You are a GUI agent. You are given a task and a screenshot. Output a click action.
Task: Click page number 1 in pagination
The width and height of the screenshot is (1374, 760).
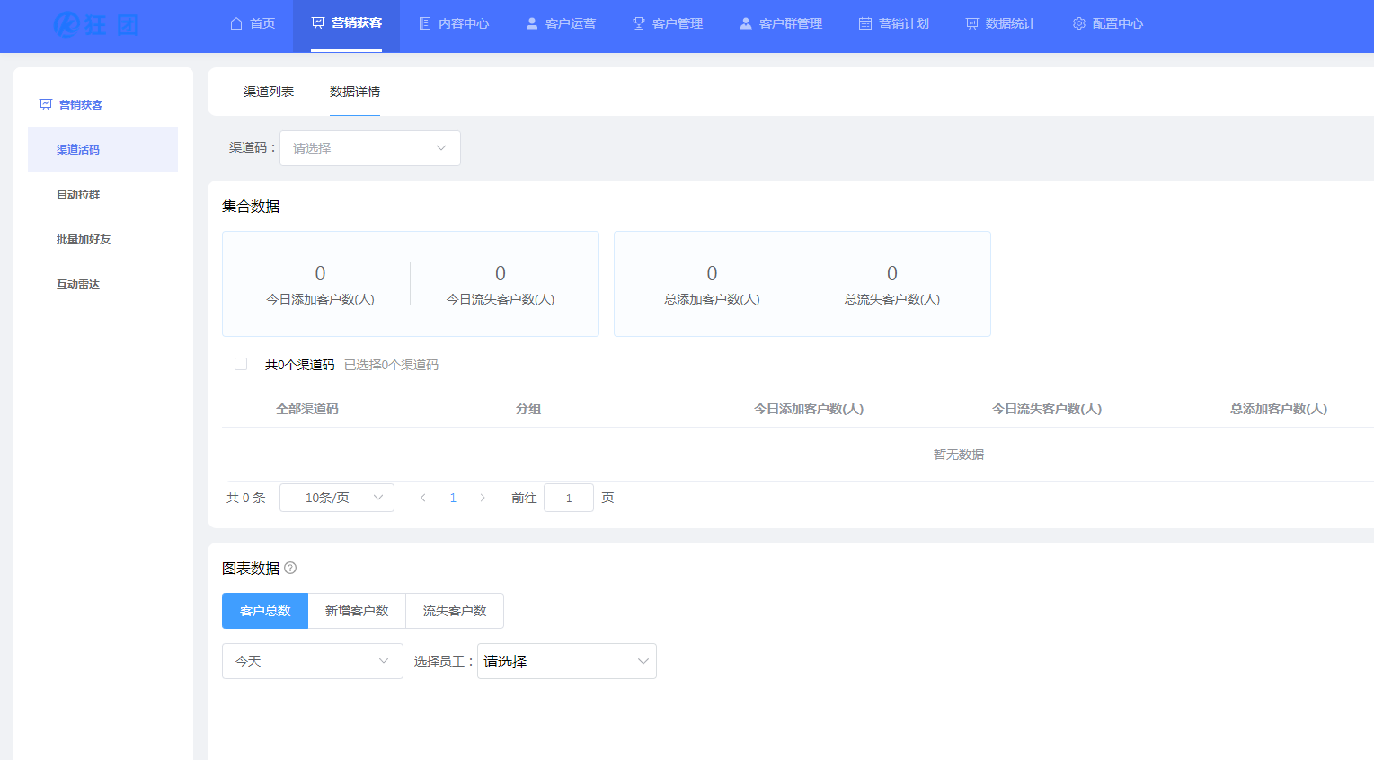pos(453,498)
